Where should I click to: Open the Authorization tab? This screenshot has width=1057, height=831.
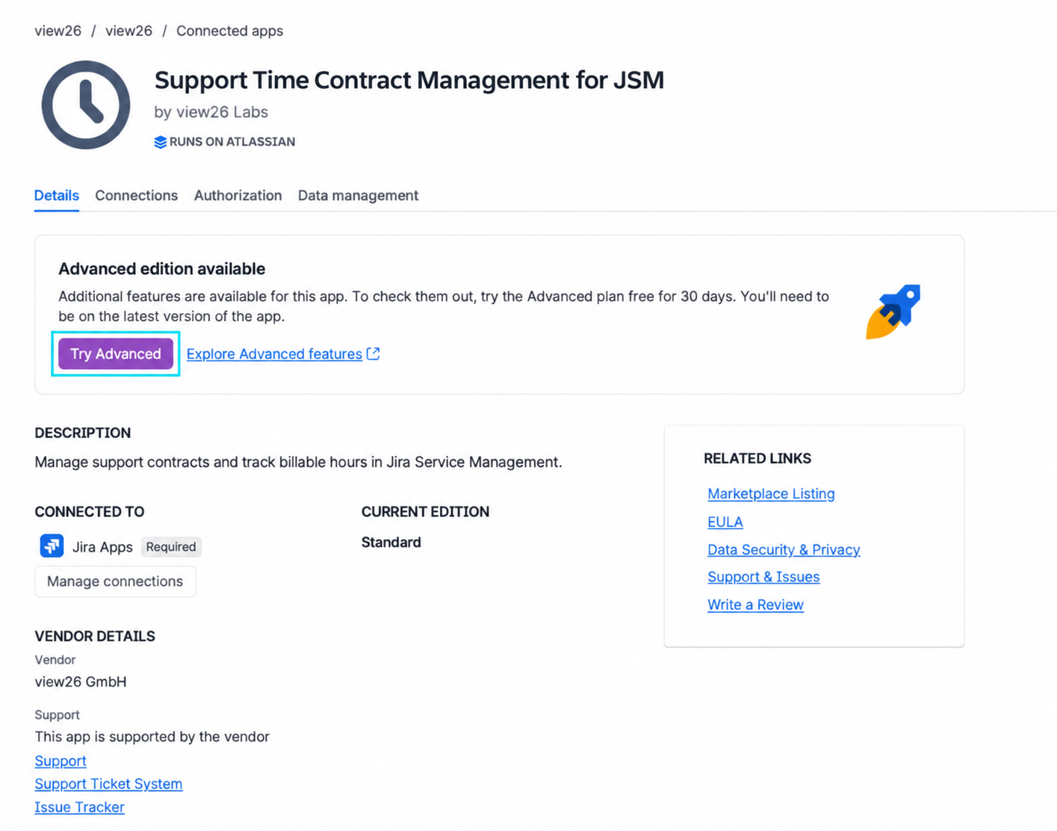238,196
